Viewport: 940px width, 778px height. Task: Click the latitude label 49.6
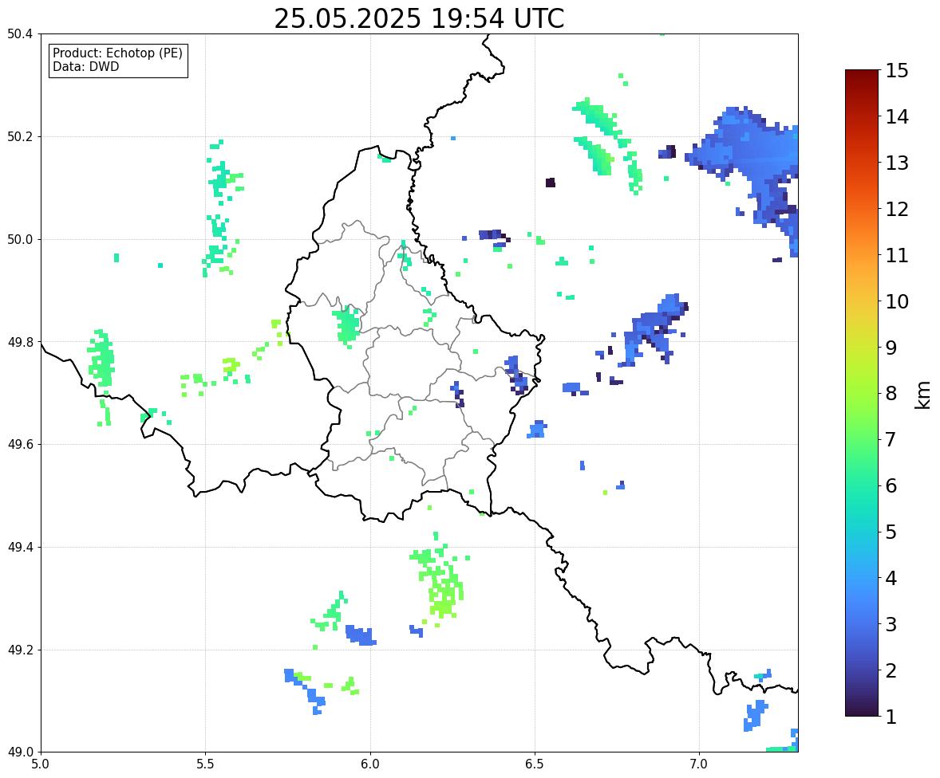click(20, 445)
